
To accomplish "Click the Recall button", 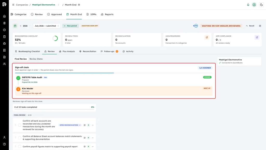I will pos(250,26).
